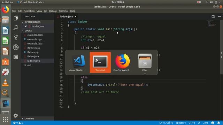
Task: Click the errors and warnings indicator
Action: 18,123
